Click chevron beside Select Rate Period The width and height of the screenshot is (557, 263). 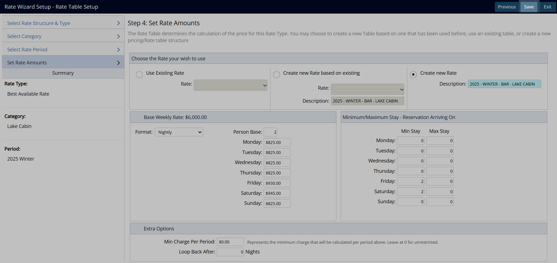(x=118, y=50)
